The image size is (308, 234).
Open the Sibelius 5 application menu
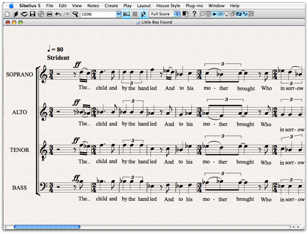coord(30,5)
